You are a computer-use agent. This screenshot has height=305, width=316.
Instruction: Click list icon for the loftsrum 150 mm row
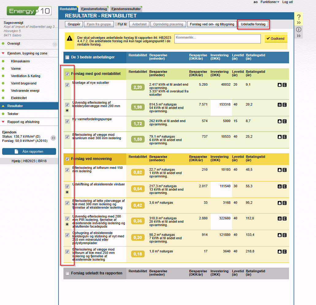pos(284,170)
